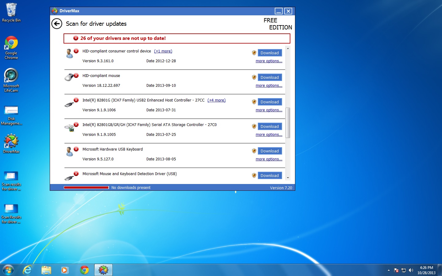Image resolution: width=442 pixels, height=276 pixels.
Task: Click the volume speaker tray icon
Action: [411, 270]
